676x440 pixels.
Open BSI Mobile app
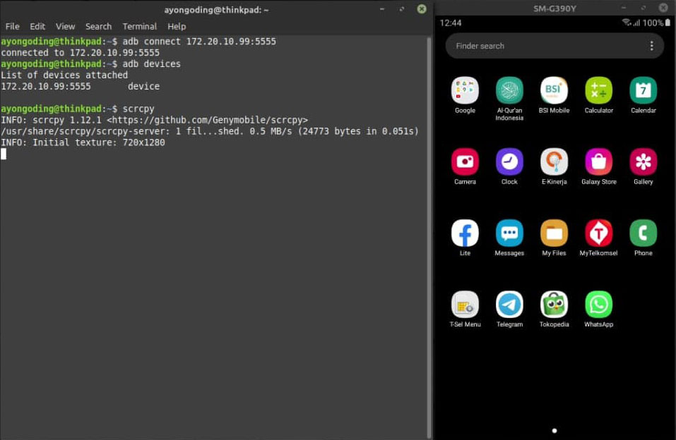coord(554,90)
